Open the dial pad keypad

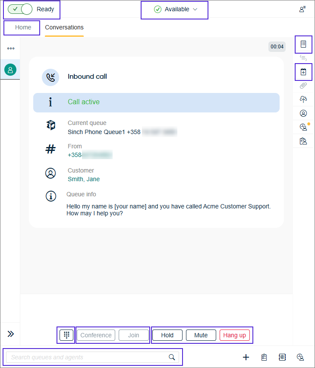click(x=66, y=335)
